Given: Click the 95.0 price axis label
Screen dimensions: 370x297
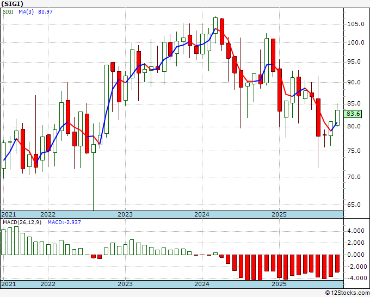Looking at the screenshot, I should (x=354, y=62).
